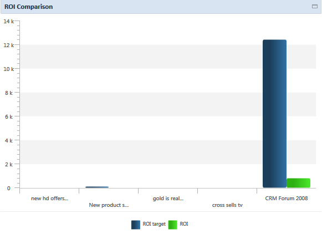Click the green ROI bar for CRM Forum 2008
322x234 pixels.
click(x=298, y=183)
